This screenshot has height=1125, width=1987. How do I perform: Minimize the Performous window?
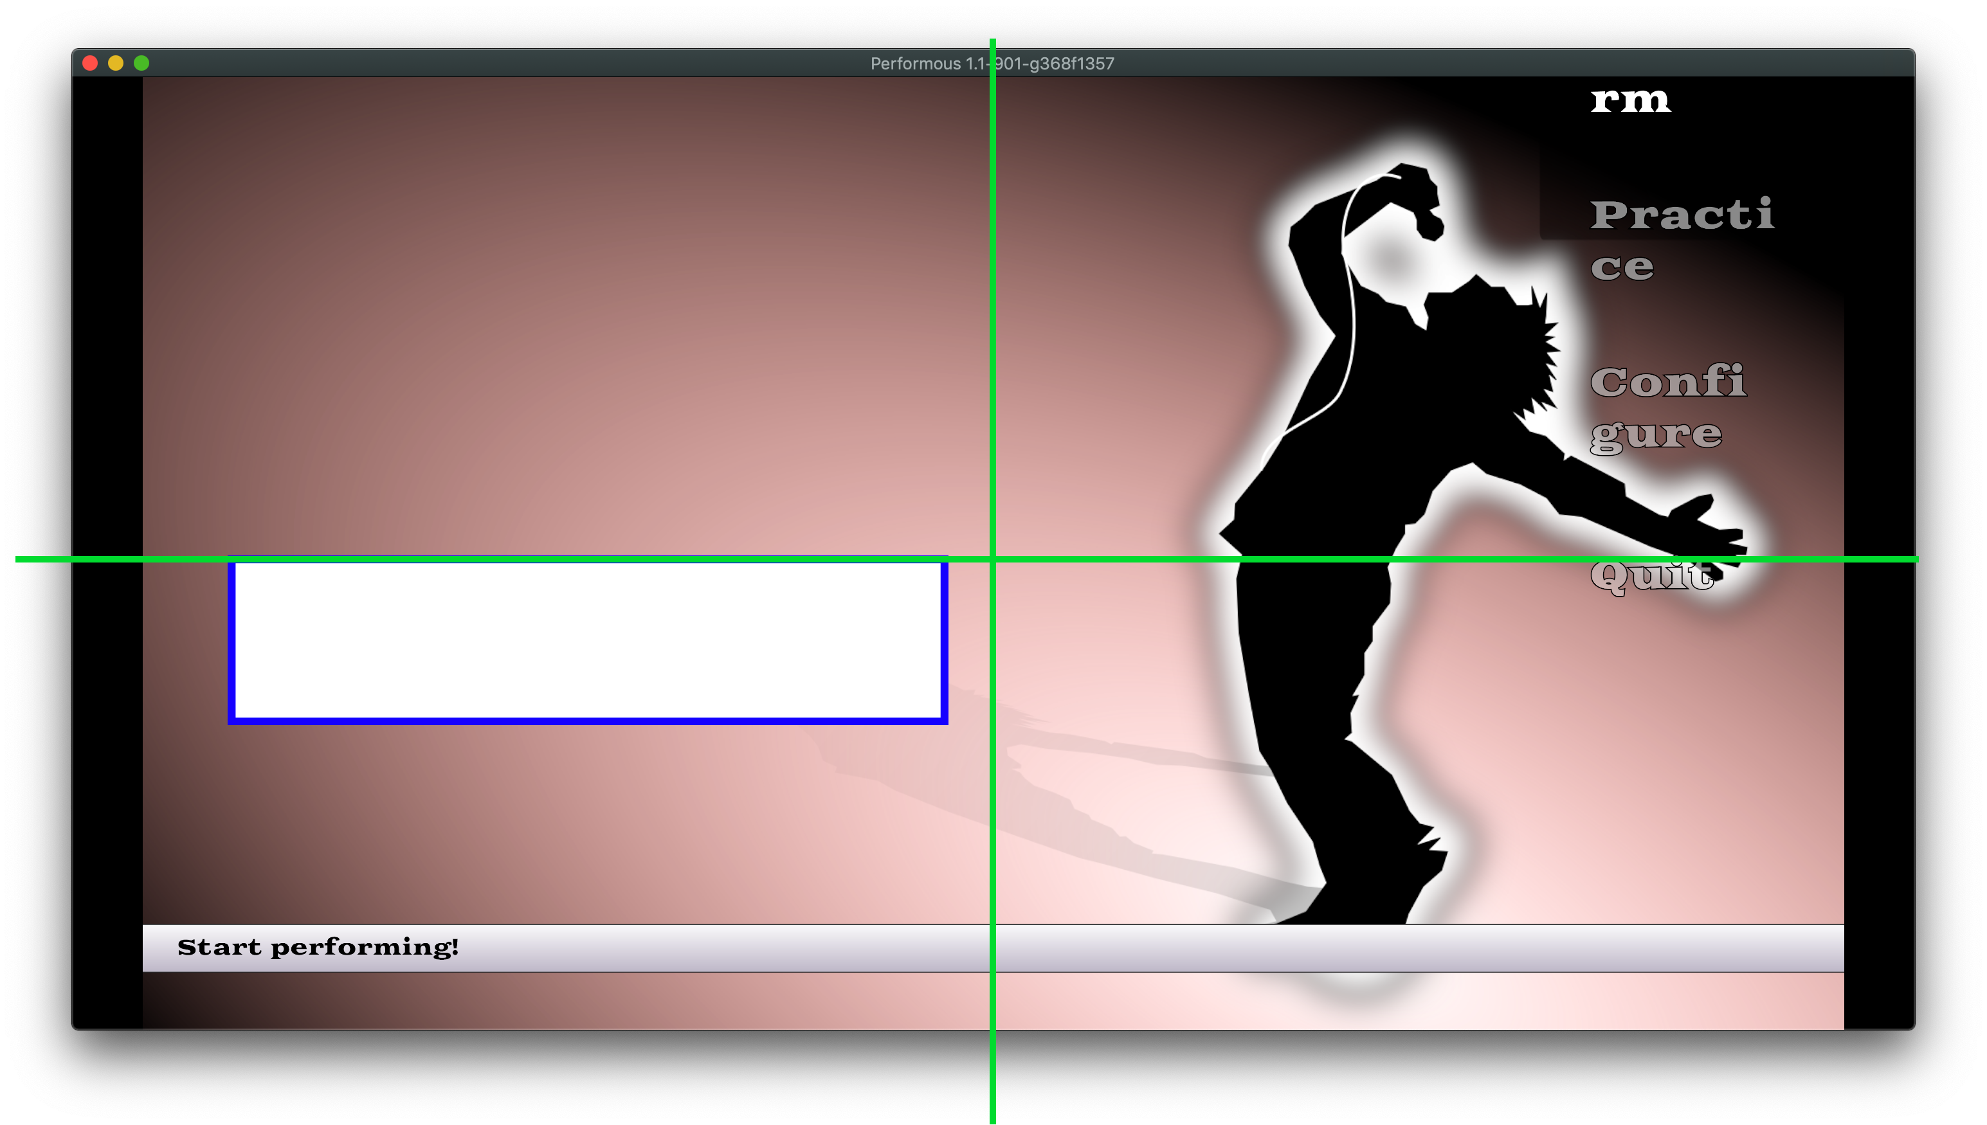[x=116, y=62]
